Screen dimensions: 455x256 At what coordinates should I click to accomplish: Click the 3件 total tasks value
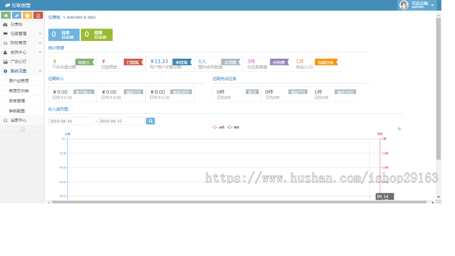[251, 61]
